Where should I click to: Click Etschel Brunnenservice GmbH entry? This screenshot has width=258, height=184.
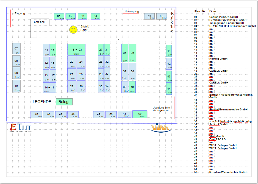click(x=228, y=110)
